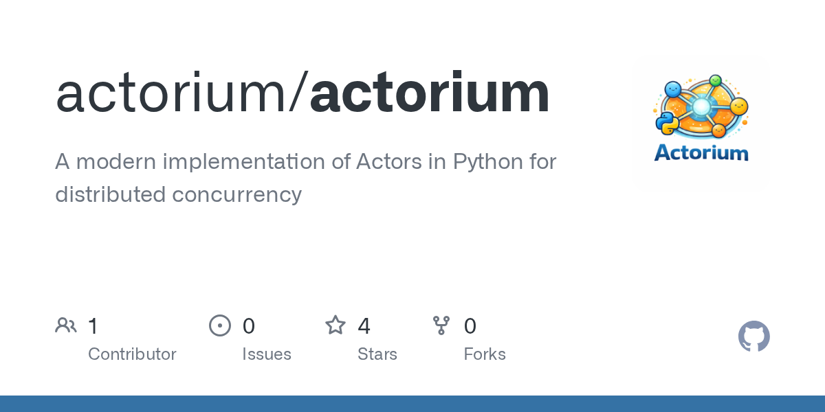Screen dimensions: 825x412
Task: Click the green smiley actor atop logo
Action: [716, 80]
